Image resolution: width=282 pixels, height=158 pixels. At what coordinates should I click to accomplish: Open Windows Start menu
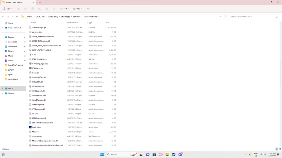[102, 154]
